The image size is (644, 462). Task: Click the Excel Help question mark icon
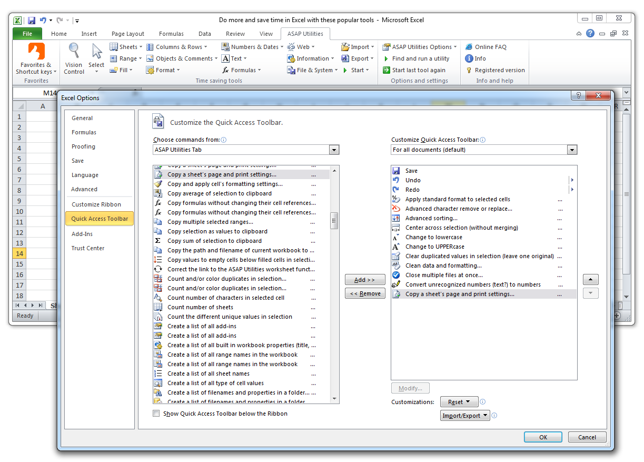click(590, 33)
